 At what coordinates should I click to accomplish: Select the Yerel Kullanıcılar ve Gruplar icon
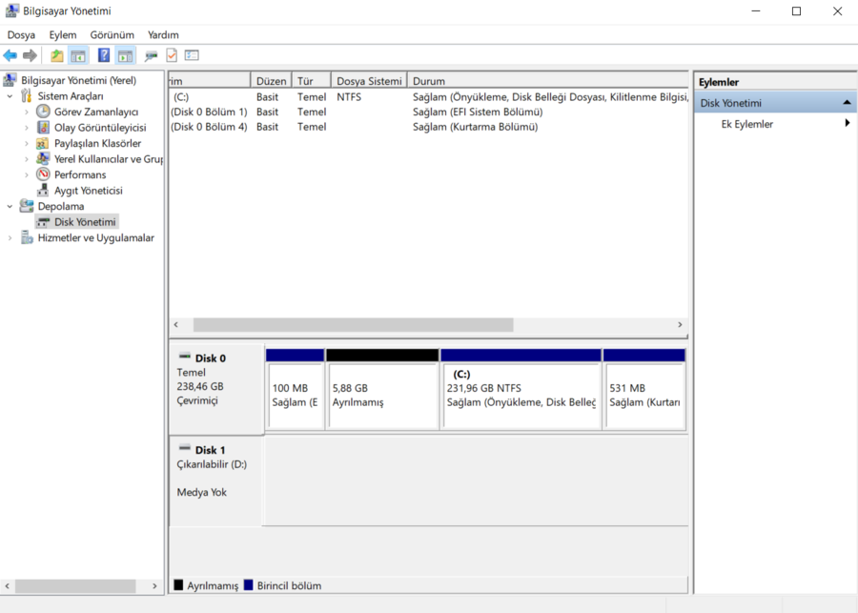click(x=43, y=158)
